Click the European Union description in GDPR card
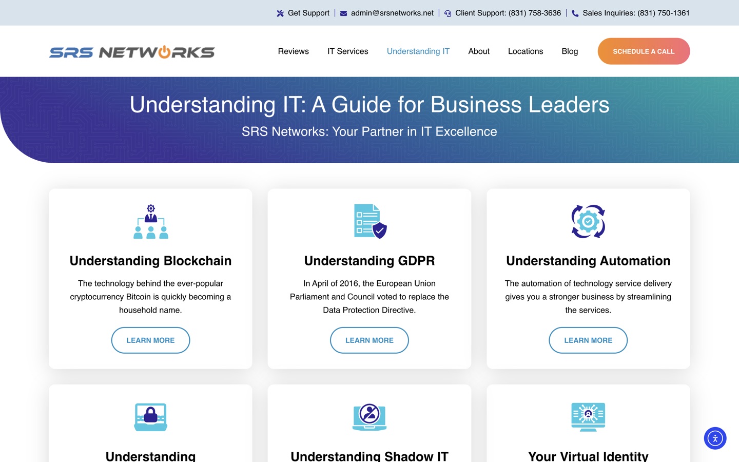 pos(369,297)
